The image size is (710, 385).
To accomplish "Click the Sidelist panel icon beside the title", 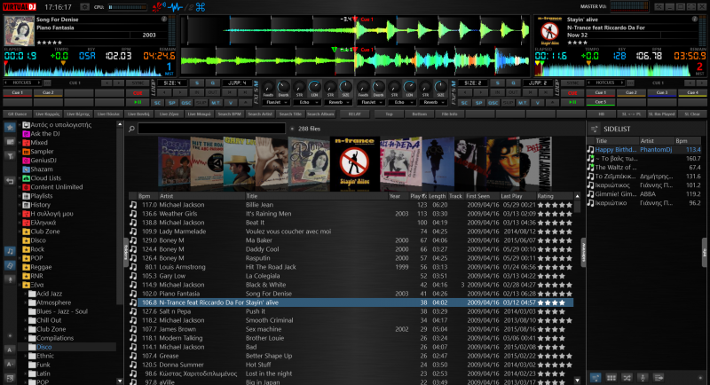I will [x=594, y=129].
